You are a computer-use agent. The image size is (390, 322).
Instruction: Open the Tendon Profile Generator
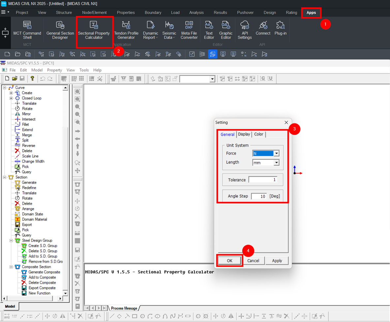[x=126, y=30]
